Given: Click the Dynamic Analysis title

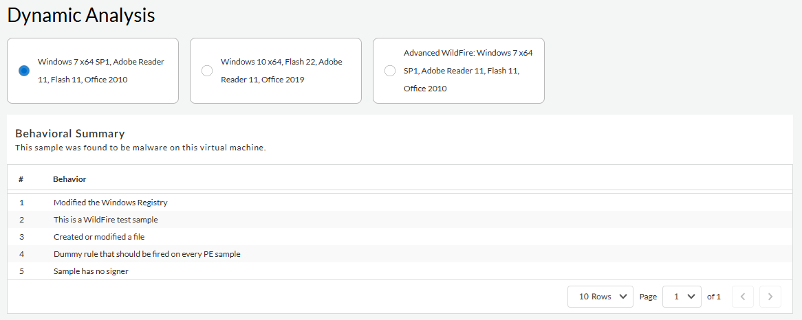Looking at the screenshot, I should [x=81, y=16].
